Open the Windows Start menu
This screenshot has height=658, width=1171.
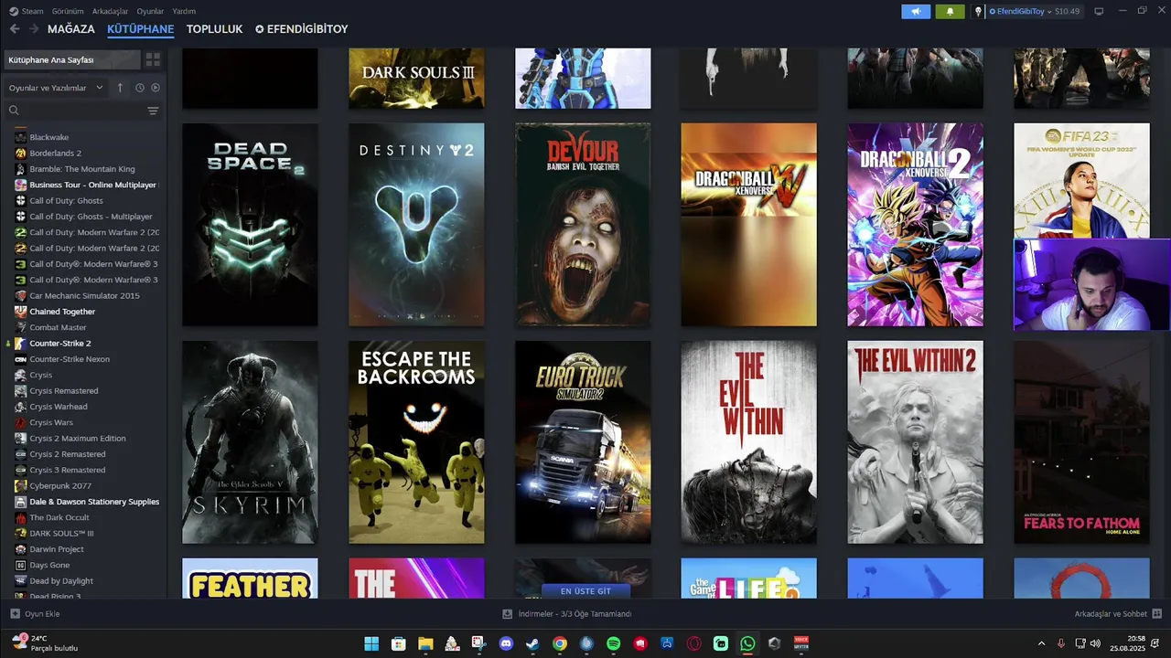pyautogui.click(x=371, y=643)
